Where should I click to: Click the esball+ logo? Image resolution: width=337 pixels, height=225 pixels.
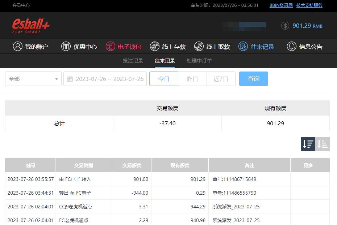click(31, 26)
